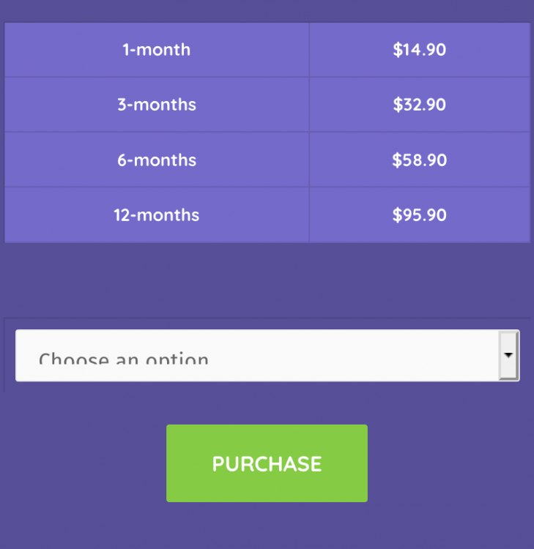Click the $58.90 price cell
This screenshot has height=549, width=534.
pos(419,160)
